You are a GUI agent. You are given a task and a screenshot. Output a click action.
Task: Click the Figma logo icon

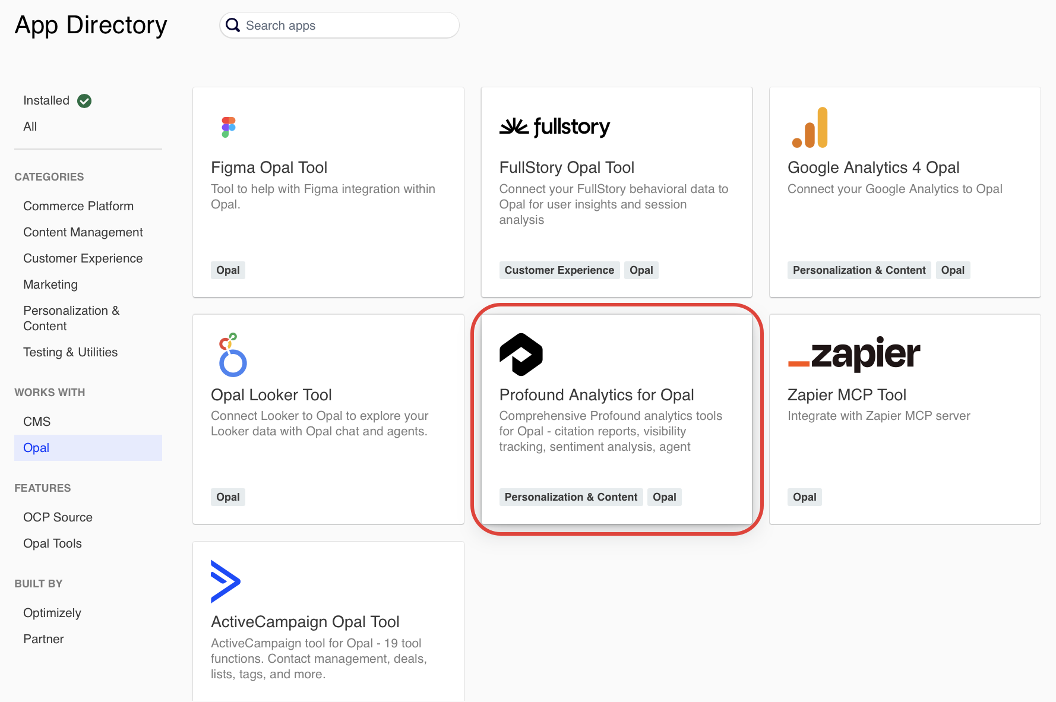[229, 127]
